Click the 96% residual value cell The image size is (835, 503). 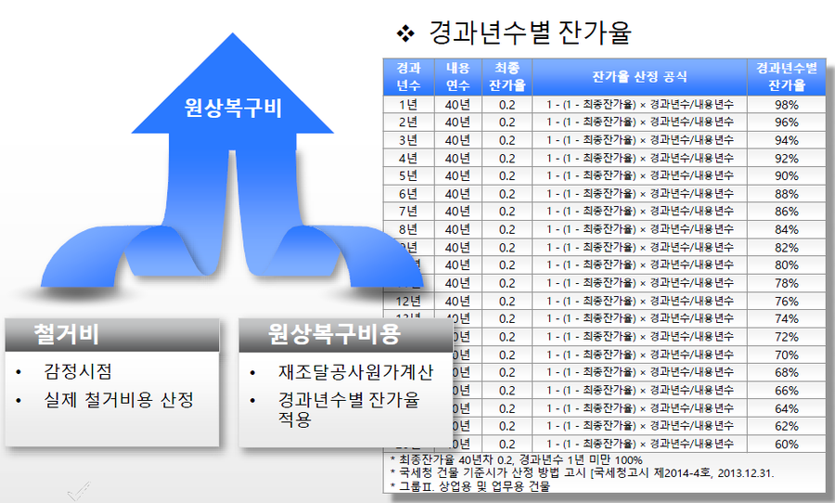pos(787,122)
